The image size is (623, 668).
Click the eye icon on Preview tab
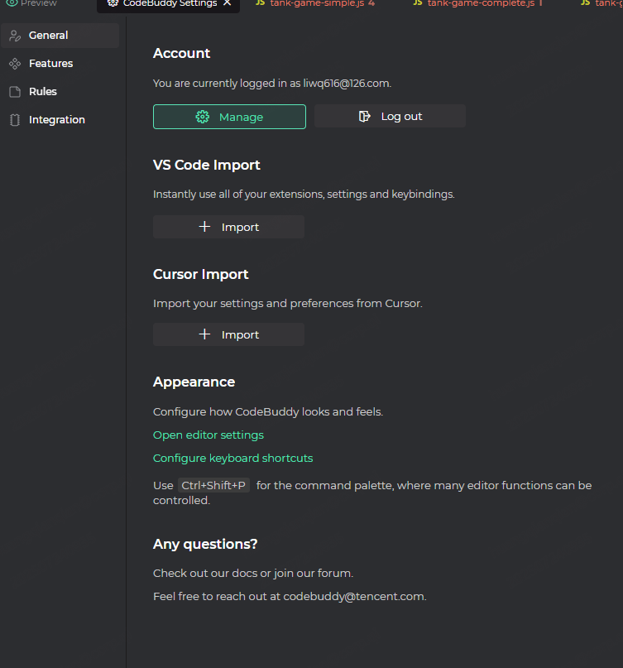12,3
